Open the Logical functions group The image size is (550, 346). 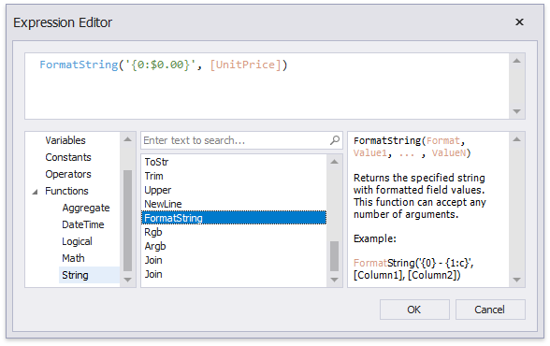tap(77, 241)
